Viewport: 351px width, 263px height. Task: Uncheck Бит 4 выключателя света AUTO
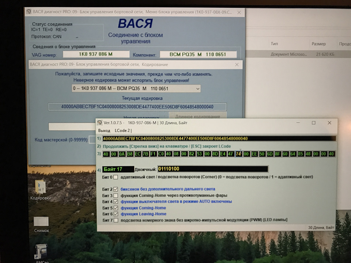(x=116, y=202)
